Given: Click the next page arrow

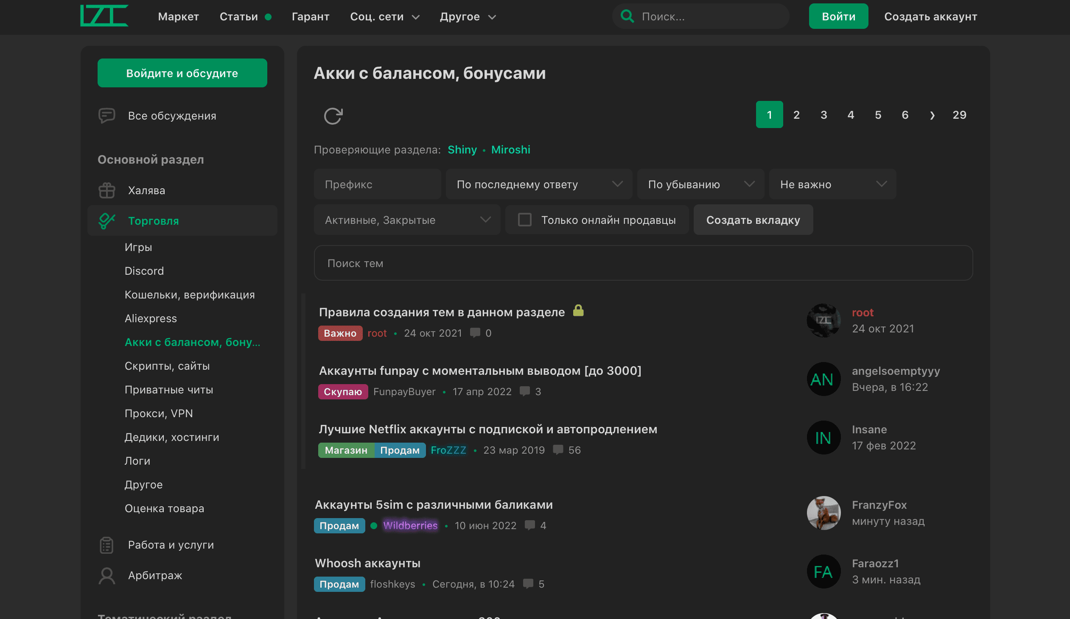Looking at the screenshot, I should [932, 115].
